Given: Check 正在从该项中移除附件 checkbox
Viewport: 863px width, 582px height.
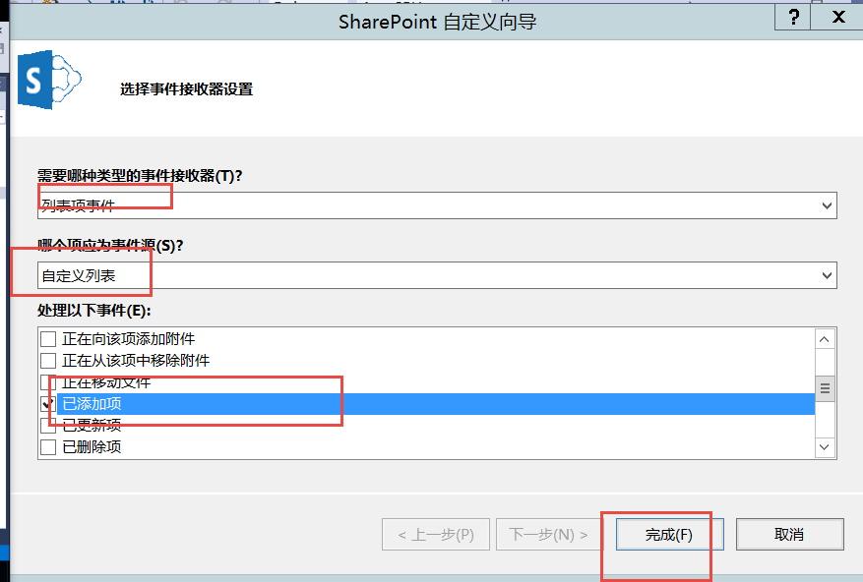Looking at the screenshot, I should 48,361.
